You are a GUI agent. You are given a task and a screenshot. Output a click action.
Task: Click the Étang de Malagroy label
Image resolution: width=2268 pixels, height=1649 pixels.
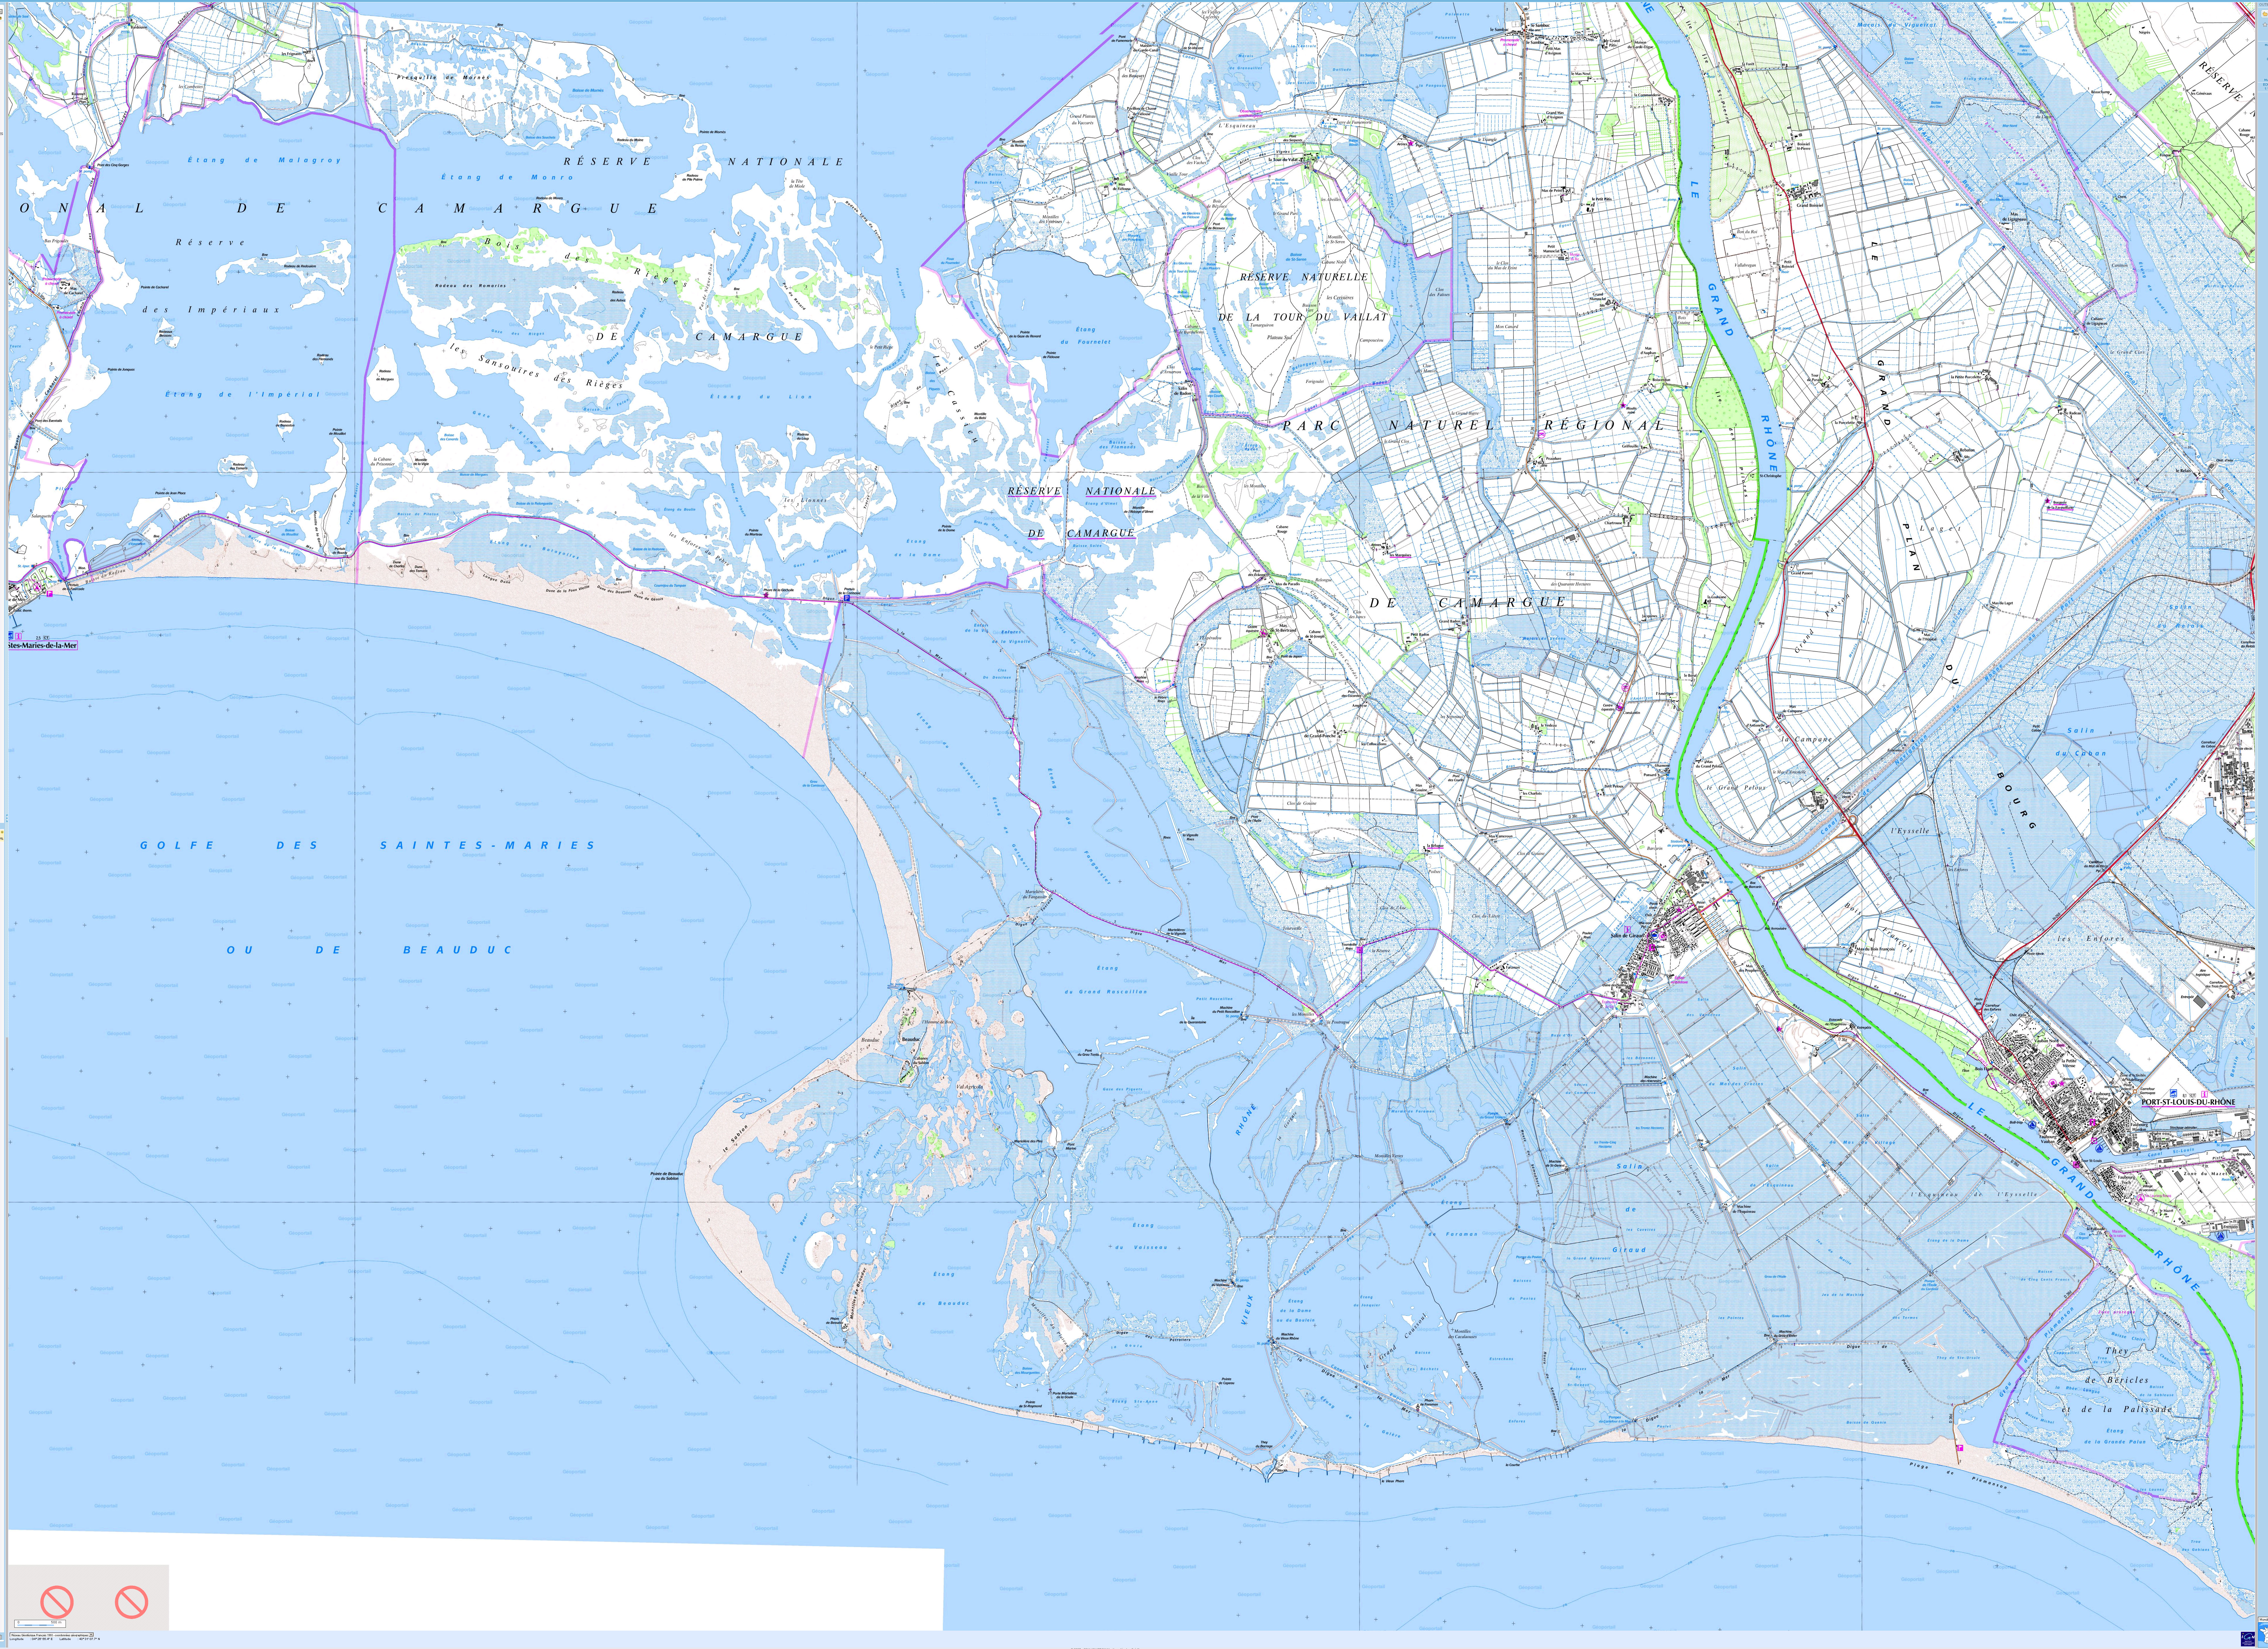(264, 160)
